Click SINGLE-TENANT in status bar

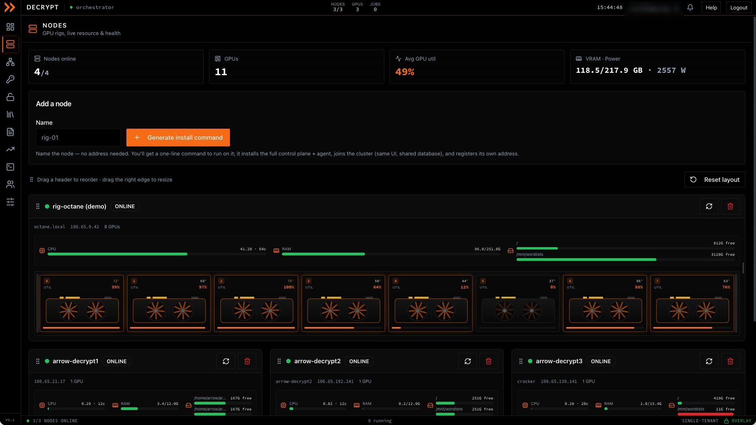click(x=700, y=421)
